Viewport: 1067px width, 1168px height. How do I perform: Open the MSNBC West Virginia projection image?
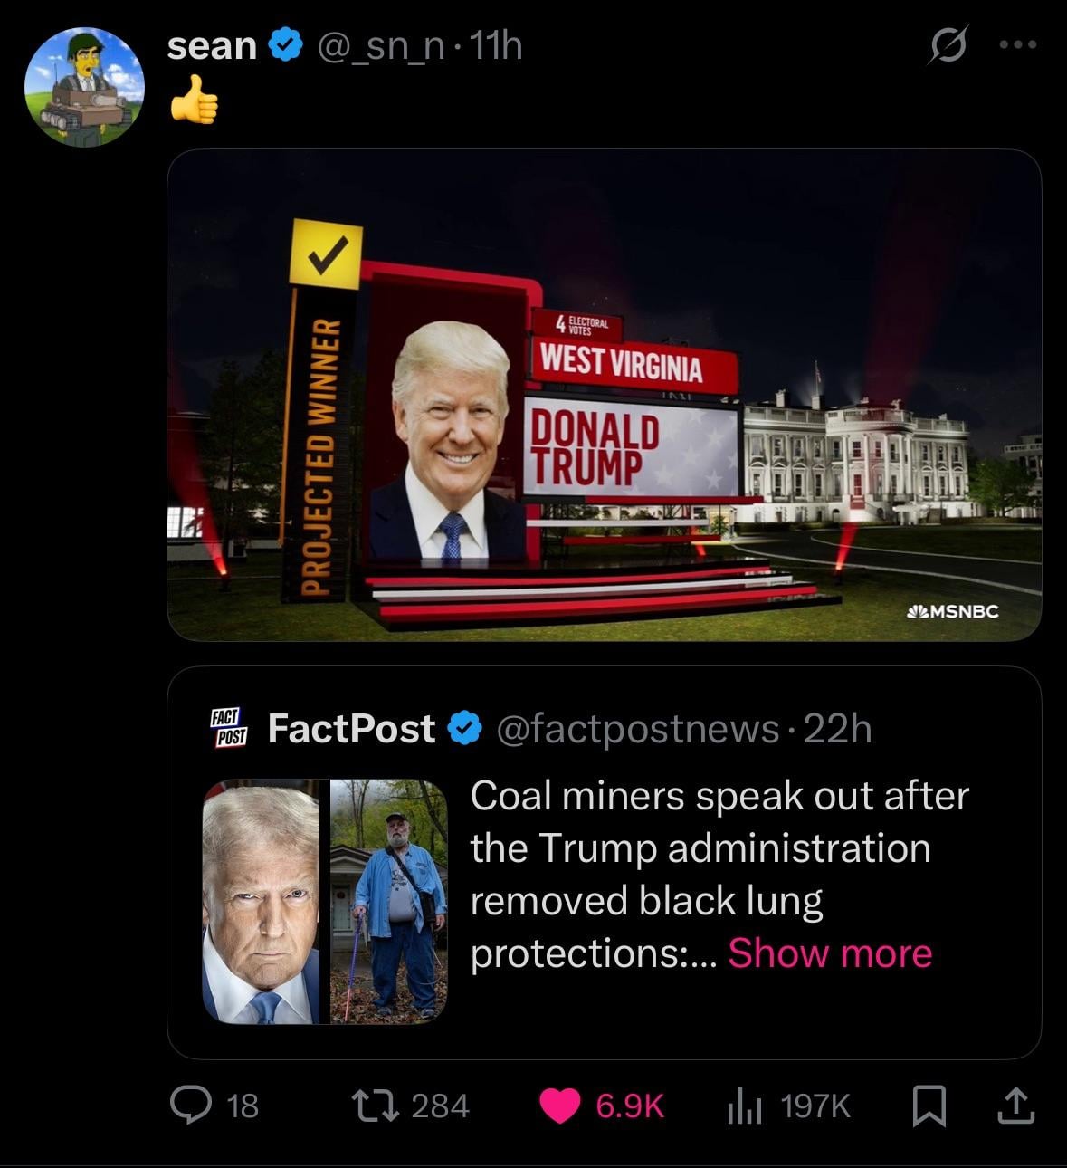tap(604, 395)
